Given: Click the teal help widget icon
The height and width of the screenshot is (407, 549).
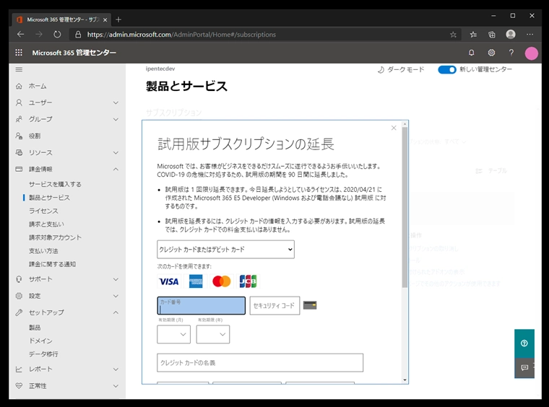Looking at the screenshot, I should tap(524, 343).
